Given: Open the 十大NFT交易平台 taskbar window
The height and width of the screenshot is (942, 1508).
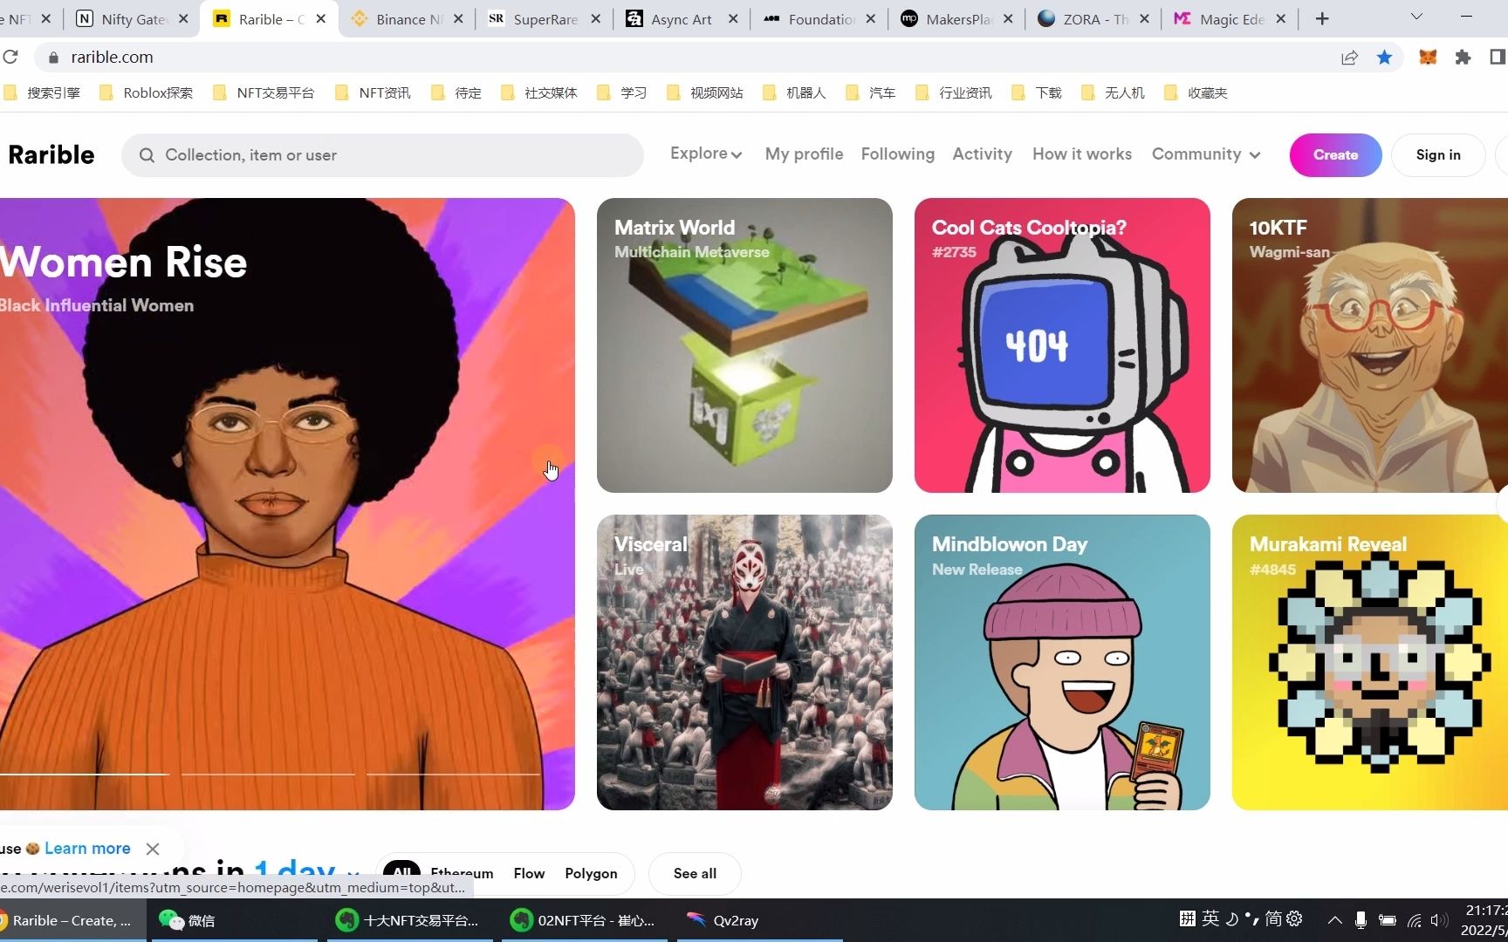Looking at the screenshot, I should [408, 920].
